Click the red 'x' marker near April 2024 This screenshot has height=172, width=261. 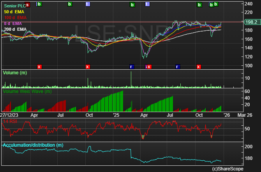tap(39, 67)
